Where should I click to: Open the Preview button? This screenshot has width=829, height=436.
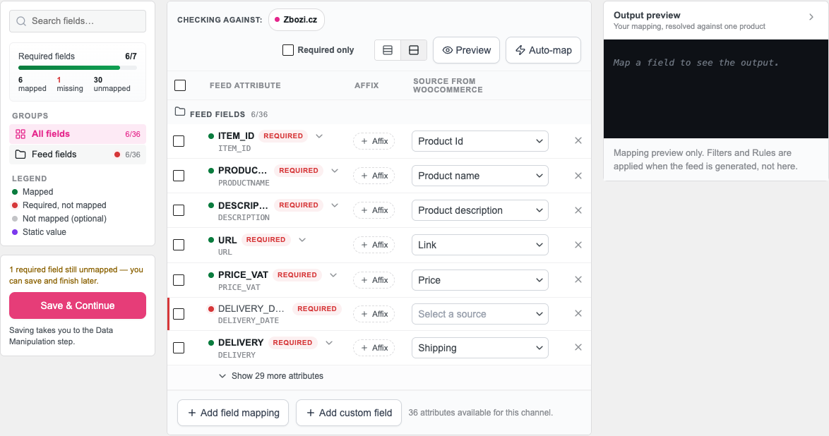click(x=466, y=50)
